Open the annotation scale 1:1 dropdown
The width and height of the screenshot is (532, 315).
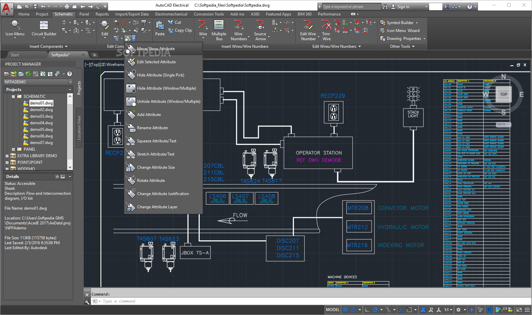[448, 310]
